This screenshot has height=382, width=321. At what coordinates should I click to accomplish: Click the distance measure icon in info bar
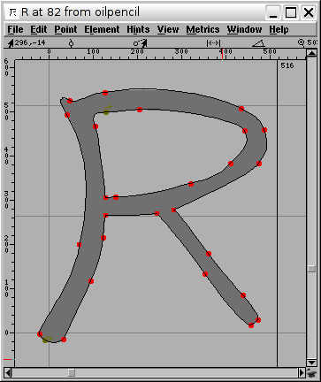click(x=214, y=43)
